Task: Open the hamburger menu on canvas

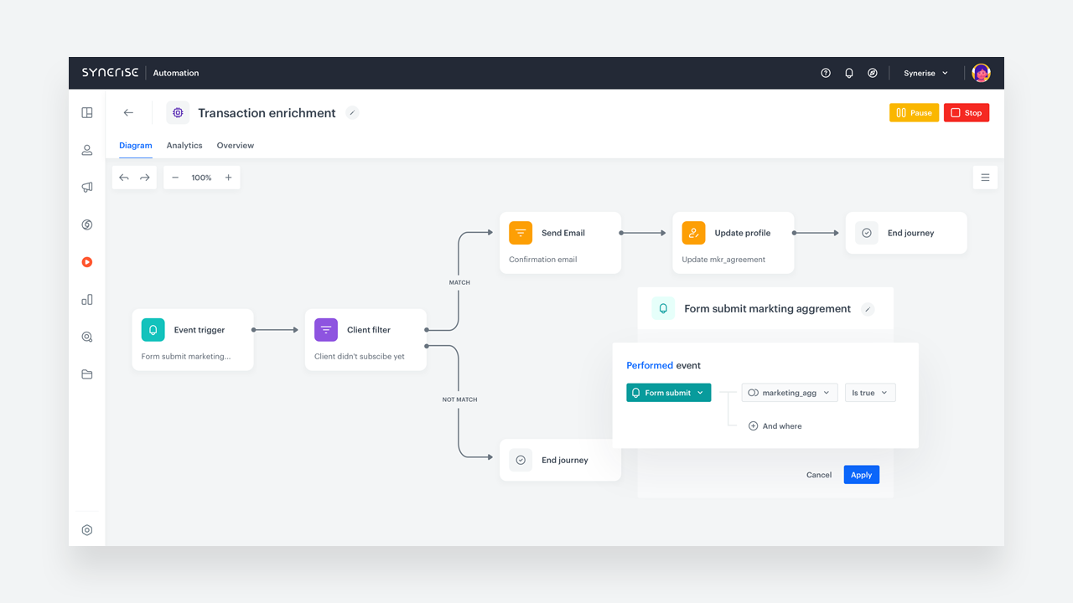Action: coord(985,178)
